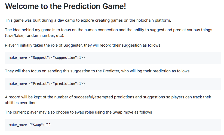Click 'abilities over time' text

(21, 103)
